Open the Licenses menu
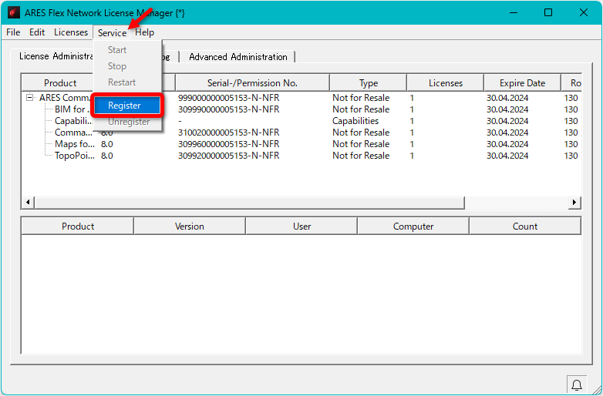Image resolution: width=603 pixels, height=396 pixels. point(71,32)
